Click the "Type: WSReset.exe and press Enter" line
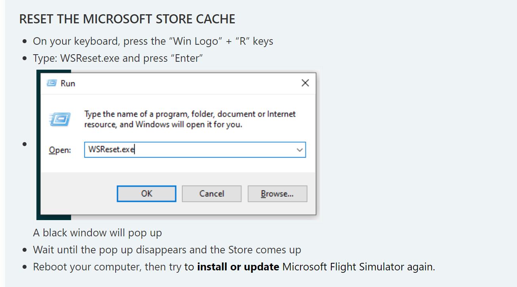This screenshot has height=287, width=517. (x=118, y=58)
